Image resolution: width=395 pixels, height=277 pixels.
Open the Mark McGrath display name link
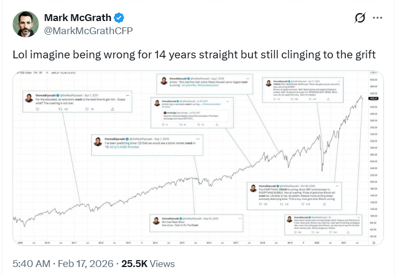pos(78,18)
